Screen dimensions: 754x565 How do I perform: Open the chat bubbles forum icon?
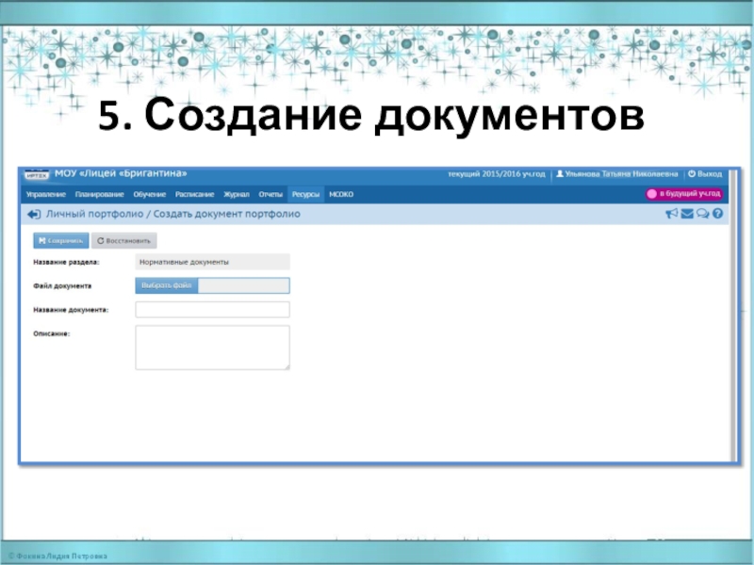[x=702, y=214]
